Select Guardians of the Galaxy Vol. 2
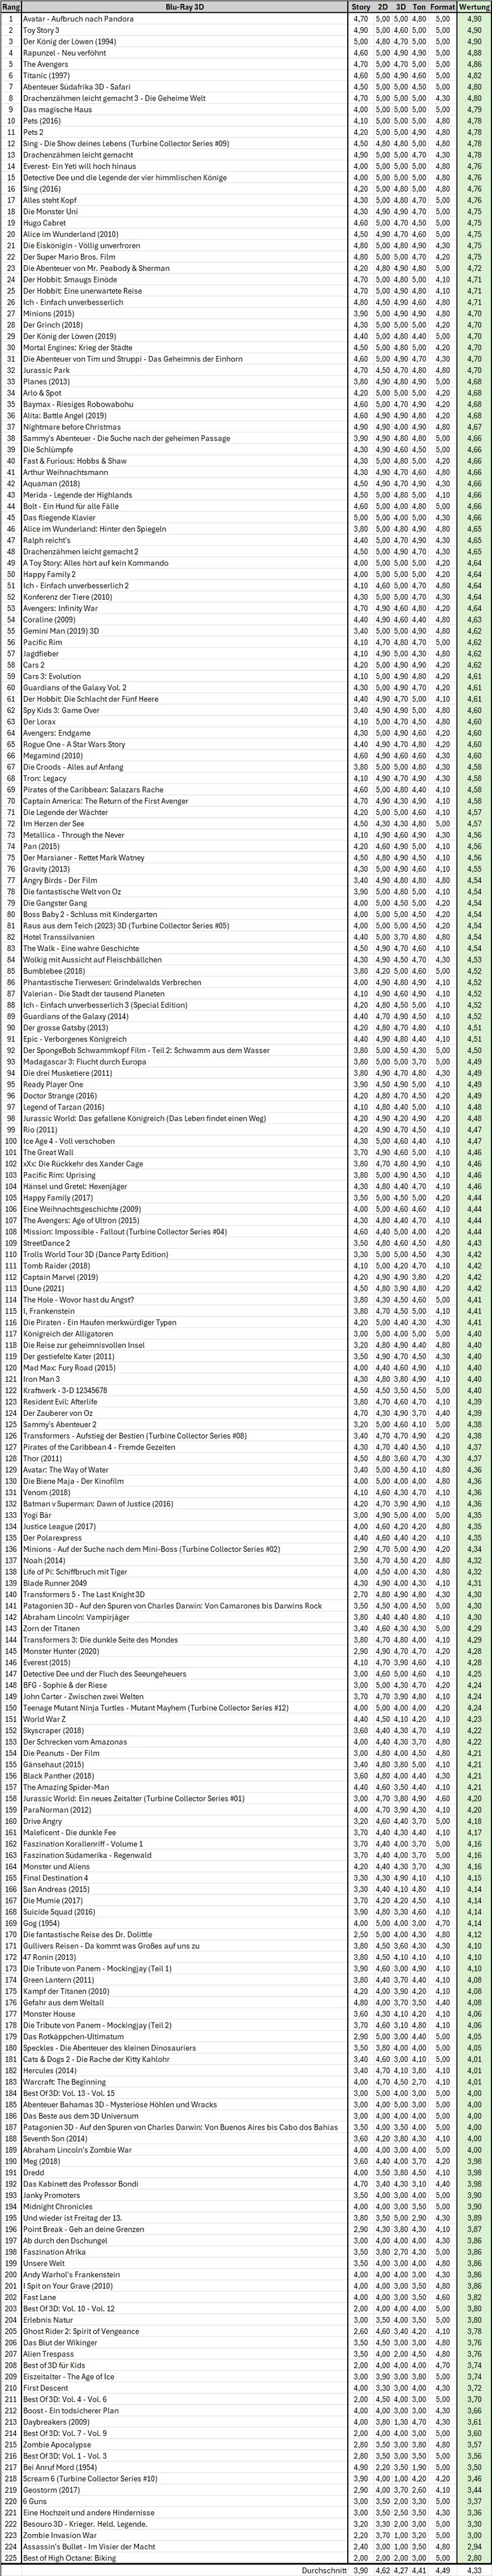 (x=75, y=687)
